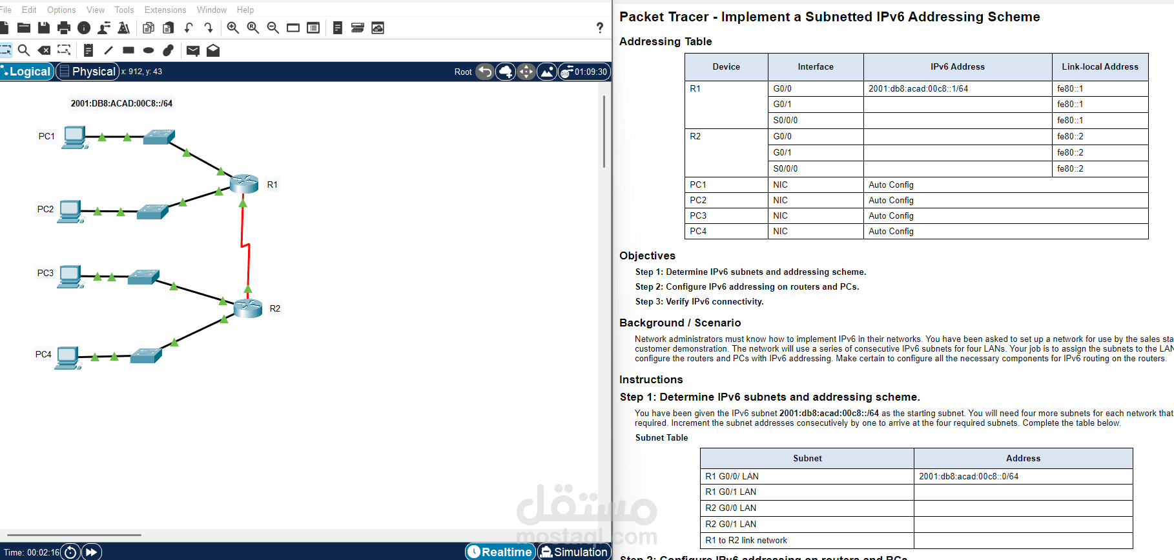Click the Fast Forward Time button
Screen dimensions: 1174x560
tap(92, 552)
